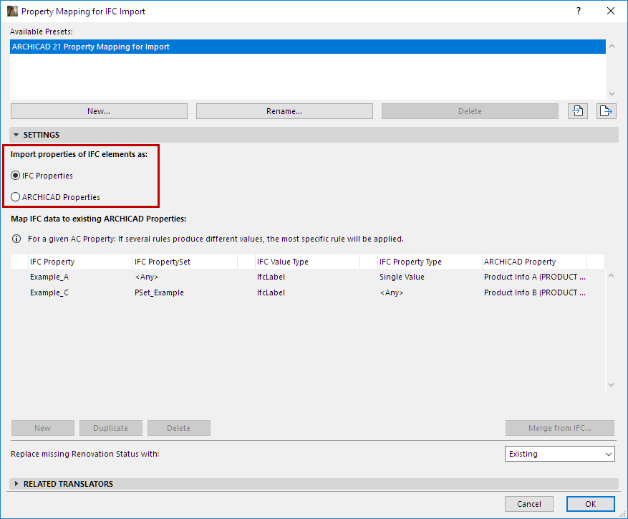Select the IFC Properties radio button
This screenshot has height=519, width=628.
pyautogui.click(x=15, y=176)
